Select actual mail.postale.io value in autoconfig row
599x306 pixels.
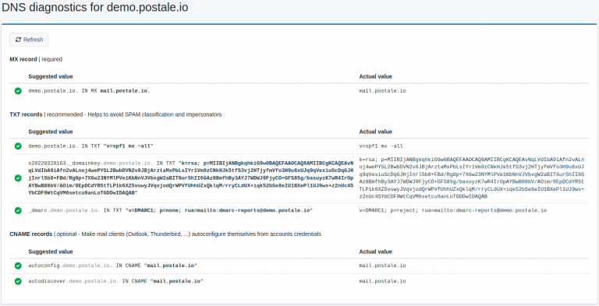pos(382,266)
